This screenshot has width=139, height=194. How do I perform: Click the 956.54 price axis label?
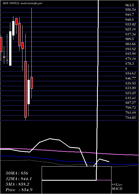coord(130,10)
